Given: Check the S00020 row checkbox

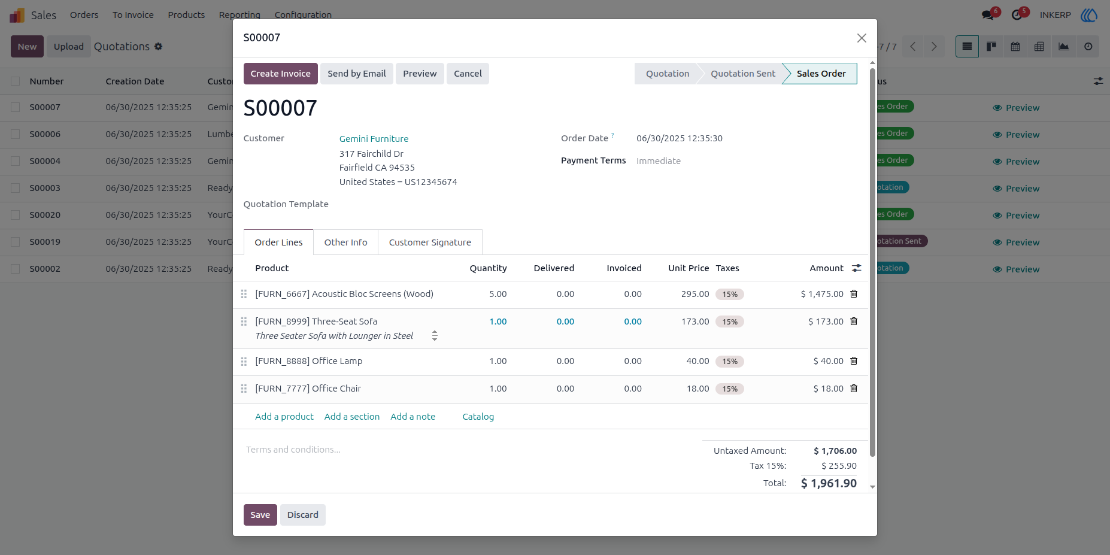Looking at the screenshot, I should pos(16,215).
